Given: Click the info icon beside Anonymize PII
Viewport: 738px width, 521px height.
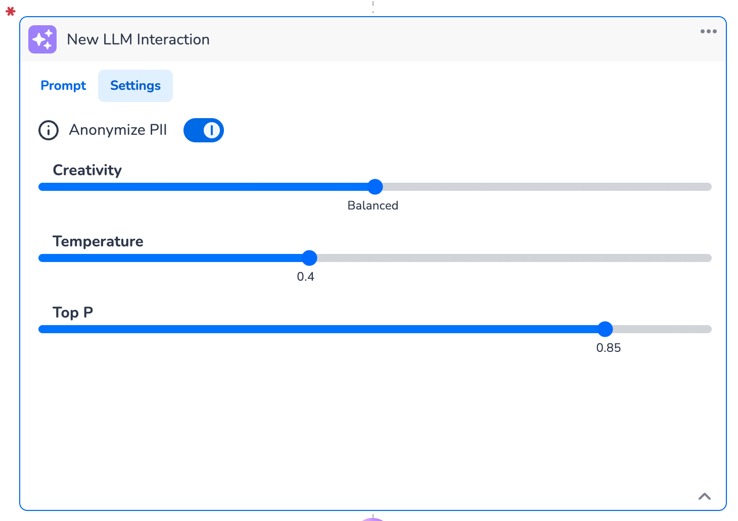Looking at the screenshot, I should (x=49, y=130).
